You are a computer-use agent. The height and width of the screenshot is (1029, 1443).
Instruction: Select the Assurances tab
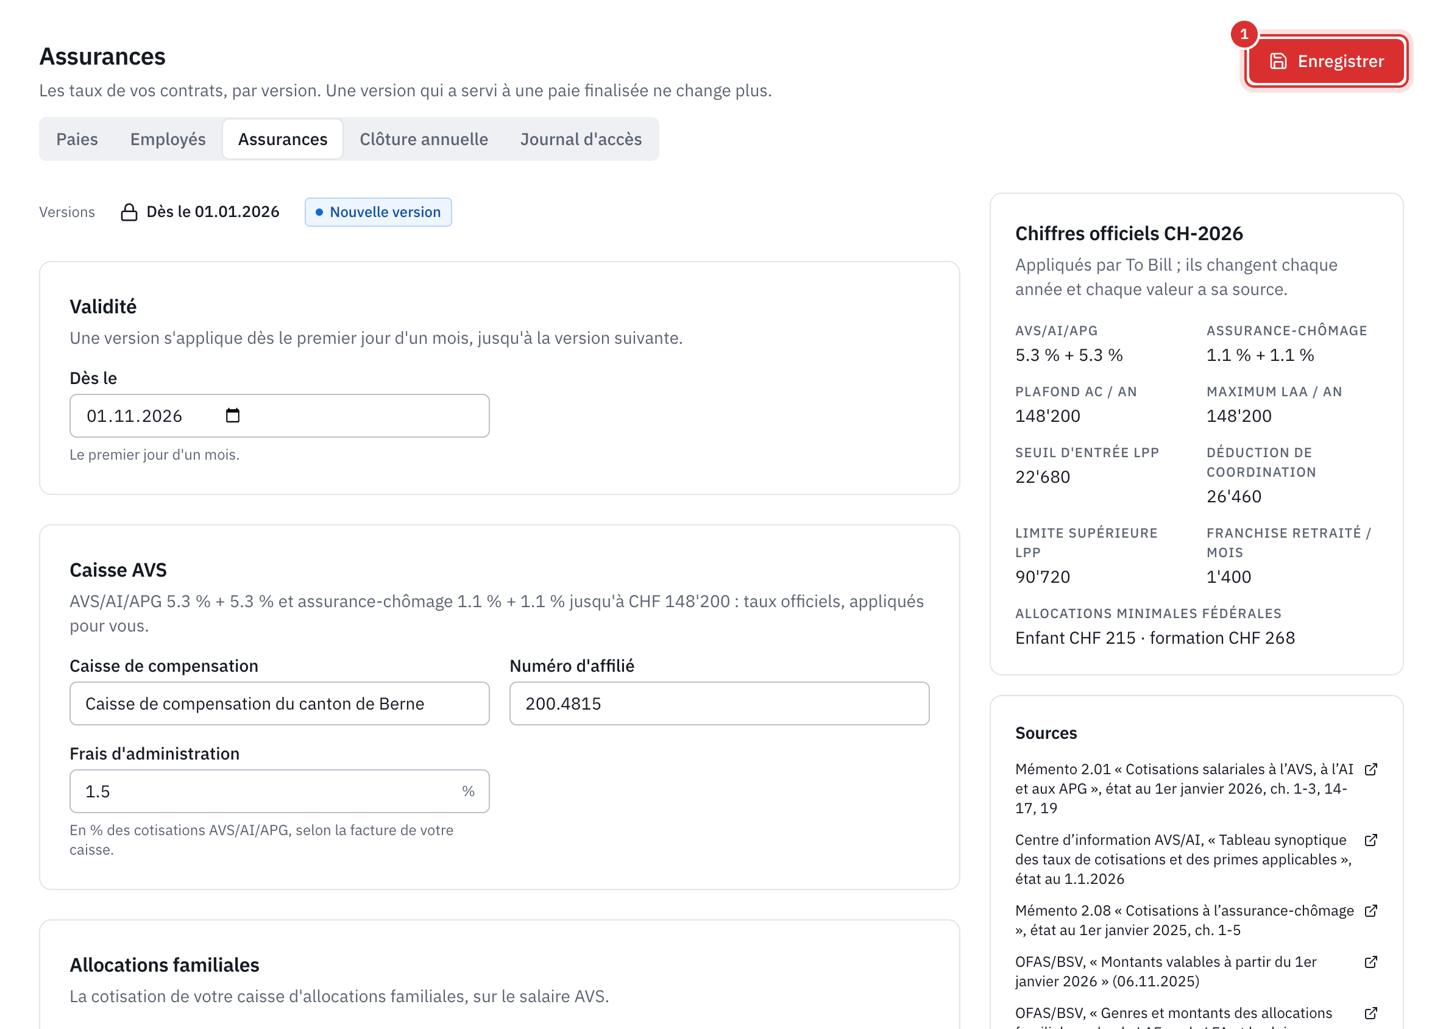[283, 139]
